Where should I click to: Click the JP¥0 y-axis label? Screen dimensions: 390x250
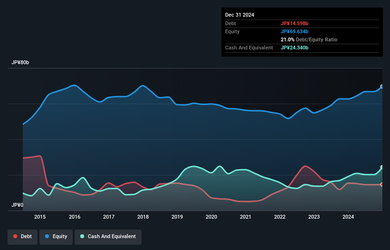coord(18,205)
